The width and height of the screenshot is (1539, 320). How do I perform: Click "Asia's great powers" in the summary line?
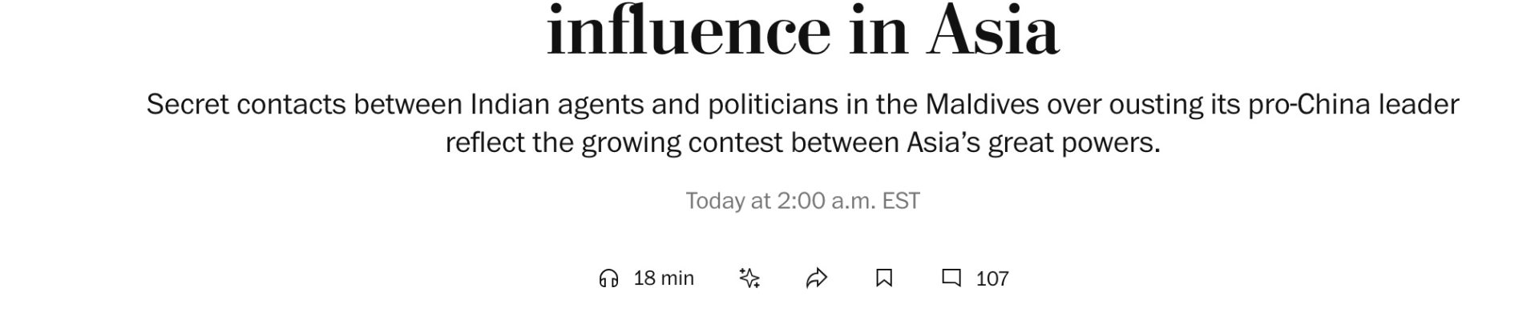click(1033, 143)
